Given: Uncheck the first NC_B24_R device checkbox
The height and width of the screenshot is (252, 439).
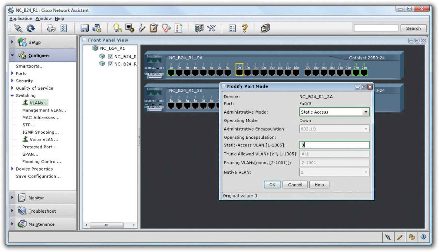Looking at the screenshot, I should tap(111, 56).
